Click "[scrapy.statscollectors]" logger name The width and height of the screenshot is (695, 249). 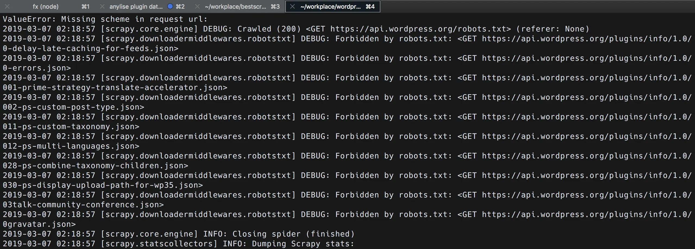point(159,244)
